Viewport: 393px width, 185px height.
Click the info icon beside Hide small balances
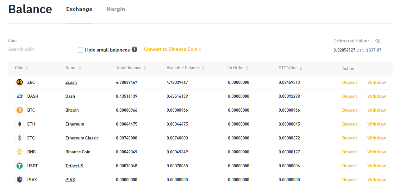(x=134, y=50)
